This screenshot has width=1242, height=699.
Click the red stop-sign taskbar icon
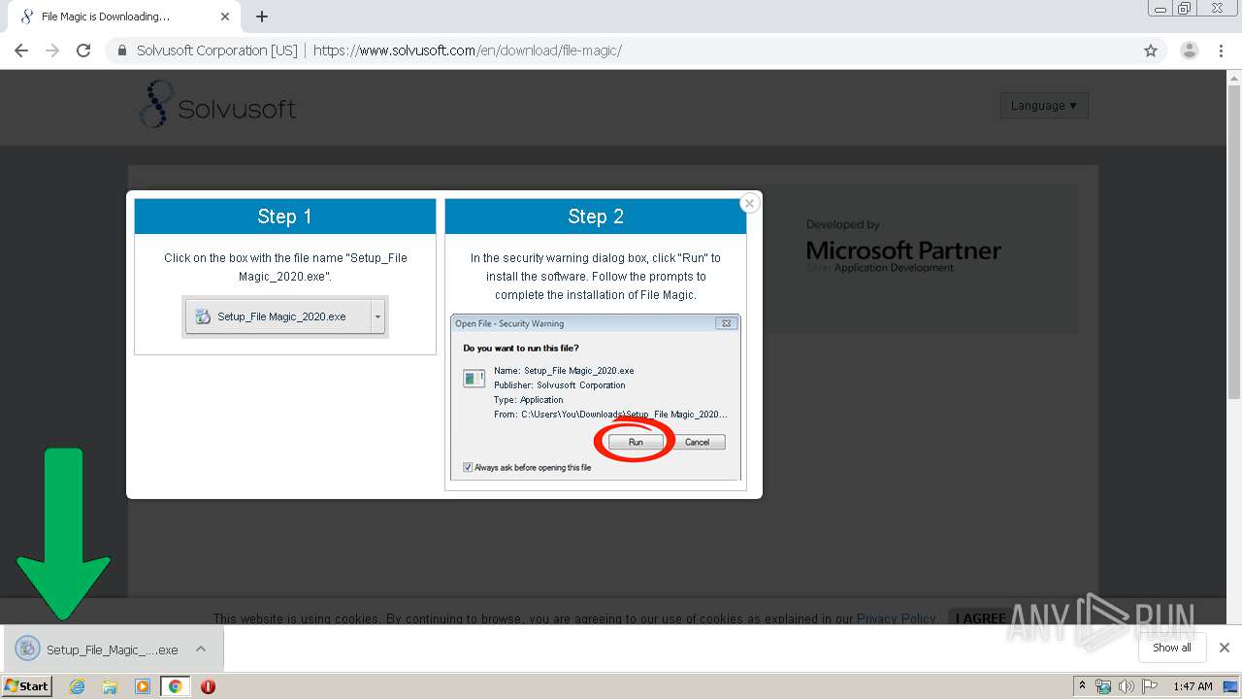pos(208,686)
